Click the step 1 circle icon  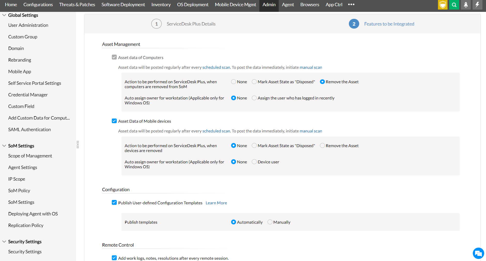pyautogui.click(x=156, y=24)
